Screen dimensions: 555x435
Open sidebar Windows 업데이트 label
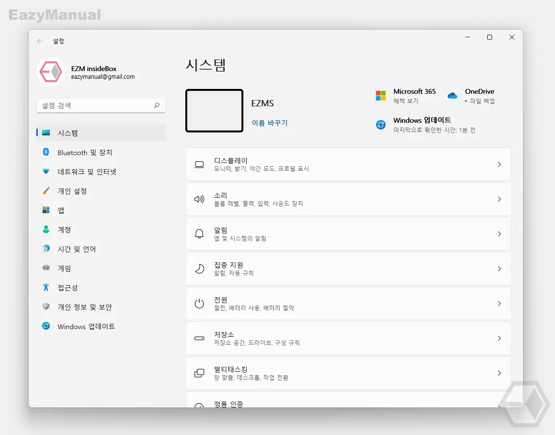coord(86,326)
